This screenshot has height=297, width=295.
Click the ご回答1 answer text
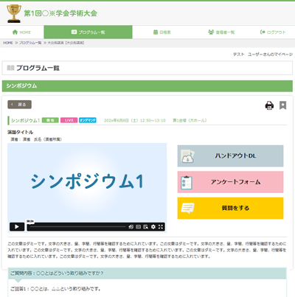pos(55,289)
